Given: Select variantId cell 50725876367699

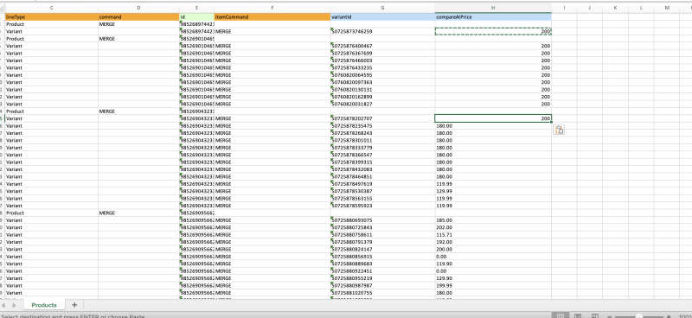Looking at the screenshot, I should click(x=382, y=53).
